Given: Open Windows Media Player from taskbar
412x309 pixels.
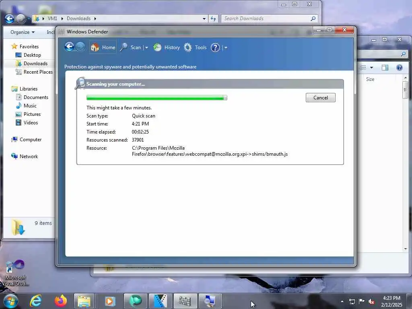Looking at the screenshot, I should click(110, 301).
